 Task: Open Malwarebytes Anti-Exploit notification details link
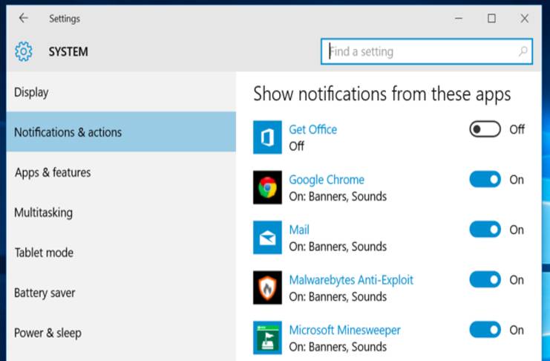[x=351, y=280]
